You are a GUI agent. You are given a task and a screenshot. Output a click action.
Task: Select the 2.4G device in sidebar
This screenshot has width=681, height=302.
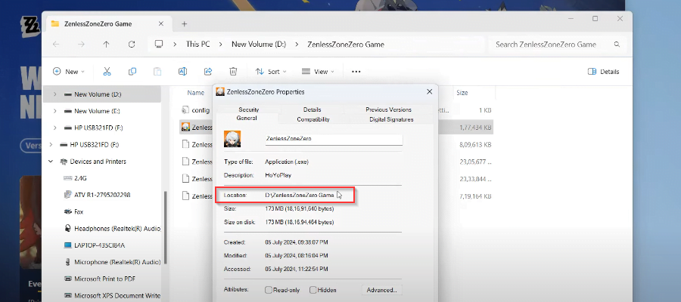76,178
